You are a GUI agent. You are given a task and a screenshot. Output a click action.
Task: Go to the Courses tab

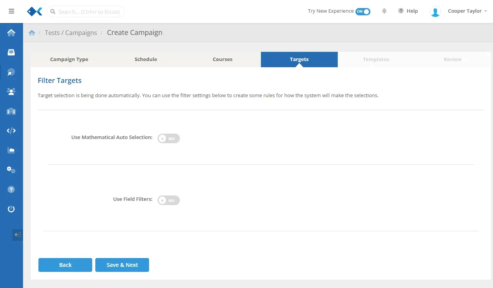[222, 60]
